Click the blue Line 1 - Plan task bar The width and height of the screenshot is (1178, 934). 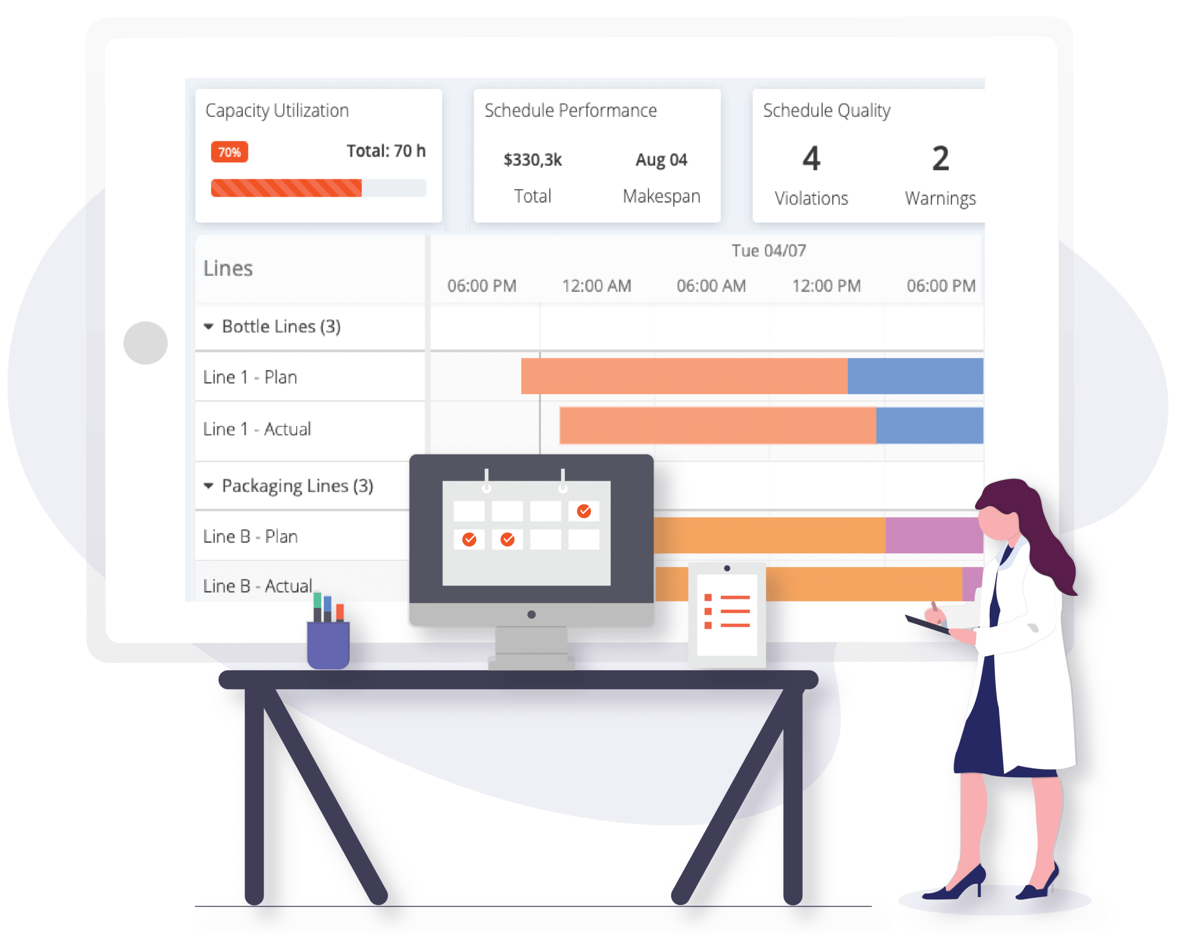(915, 376)
